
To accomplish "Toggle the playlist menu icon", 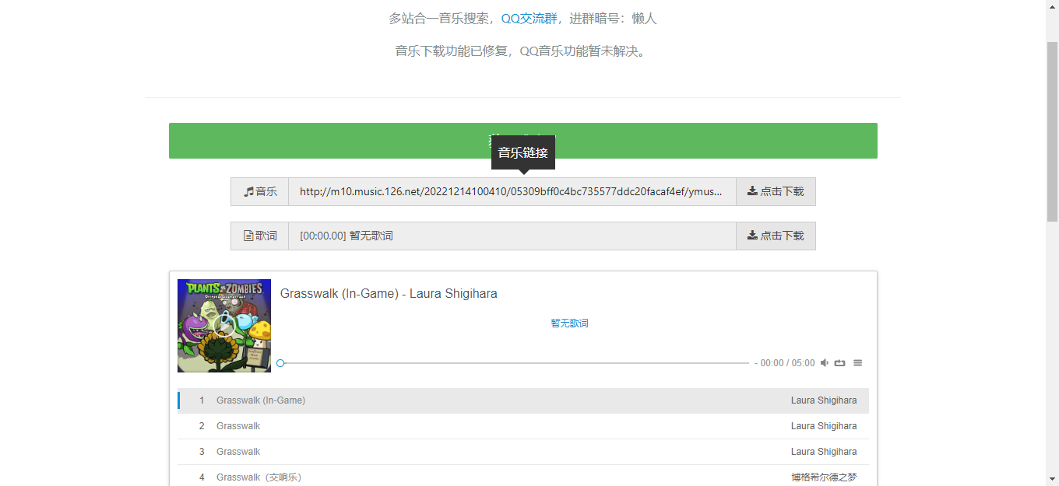I will 858,363.
